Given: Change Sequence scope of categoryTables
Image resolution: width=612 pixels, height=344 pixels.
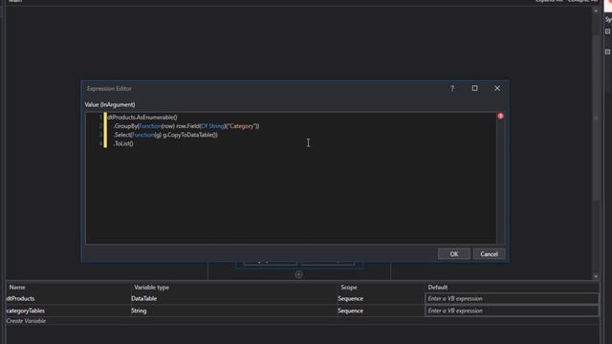Looking at the screenshot, I should click(x=351, y=311).
